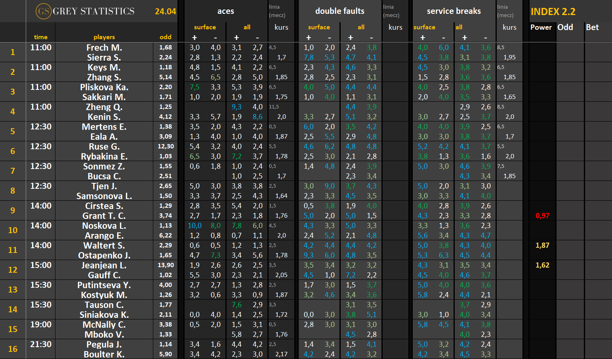
Task: Click Power value 0,97 for Grant
Action: point(542,216)
